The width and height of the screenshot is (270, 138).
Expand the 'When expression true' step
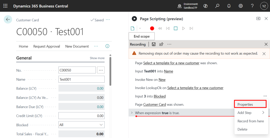(132, 113)
